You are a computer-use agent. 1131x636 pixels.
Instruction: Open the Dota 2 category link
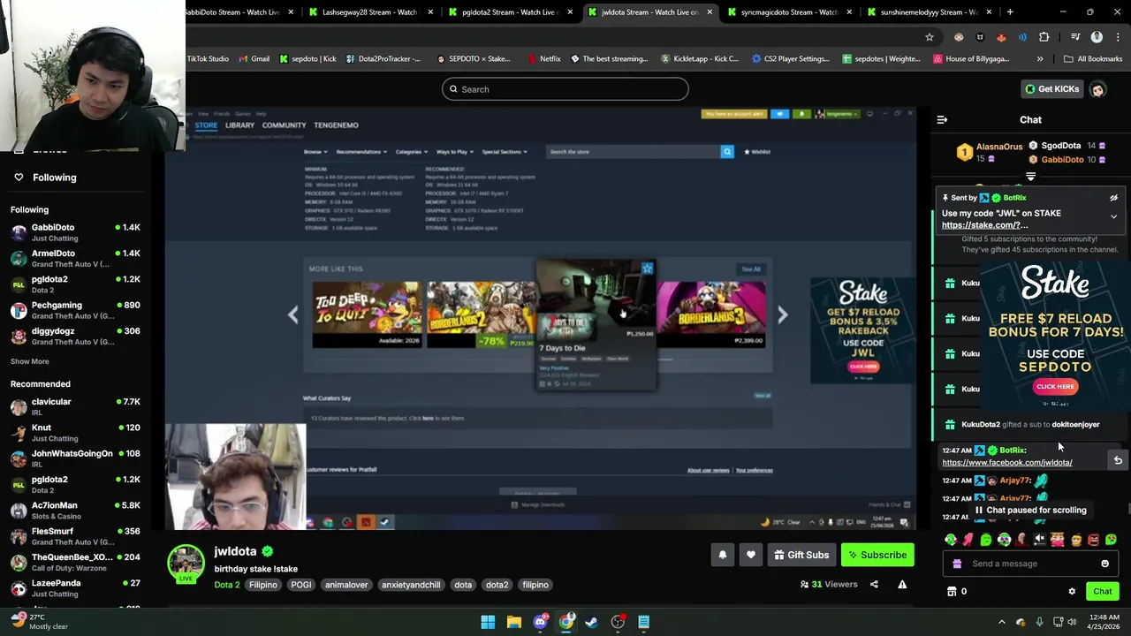point(227,585)
